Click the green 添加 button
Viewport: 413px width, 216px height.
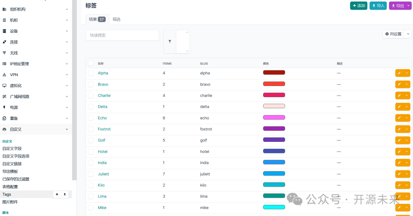[x=358, y=5]
